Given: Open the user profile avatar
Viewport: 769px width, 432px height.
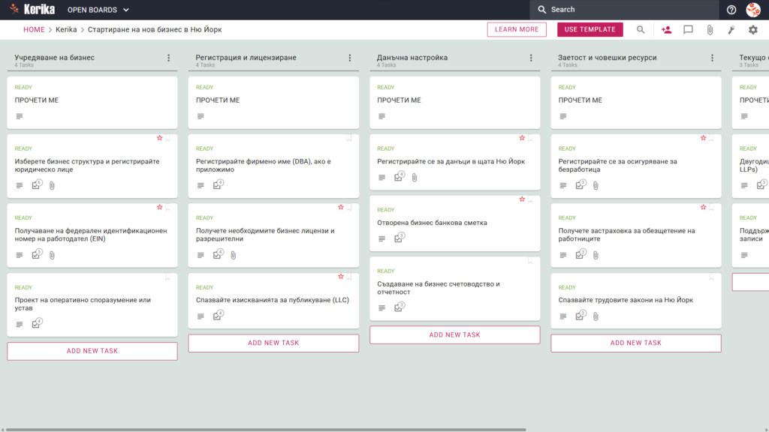Looking at the screenshot, I should coord(753,10).
